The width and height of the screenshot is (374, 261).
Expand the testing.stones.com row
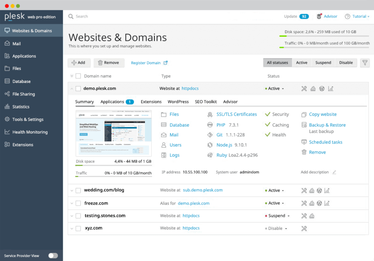(71, 216)
